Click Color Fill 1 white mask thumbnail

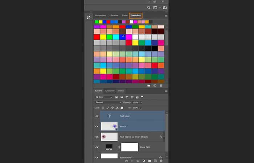point(130,147)
